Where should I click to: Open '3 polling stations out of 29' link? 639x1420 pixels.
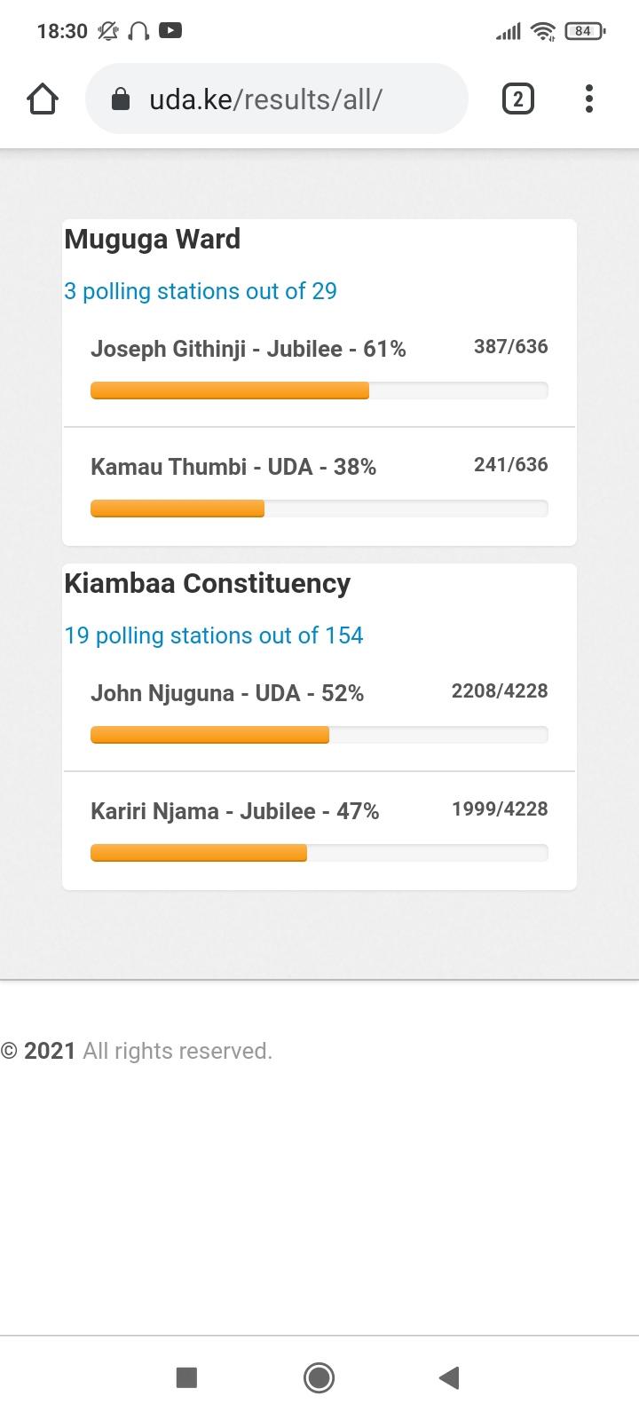[x=201, y=291]
